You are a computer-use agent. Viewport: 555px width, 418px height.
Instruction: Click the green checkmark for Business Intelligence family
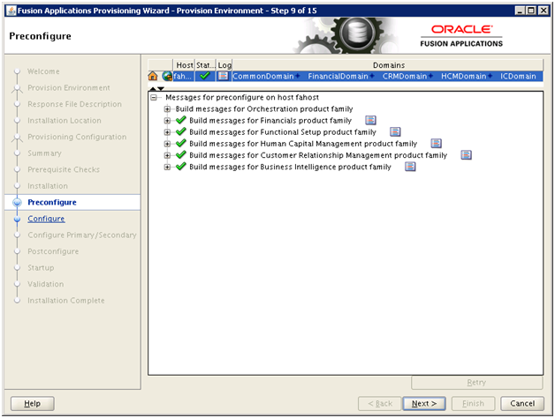coord(181,167)
